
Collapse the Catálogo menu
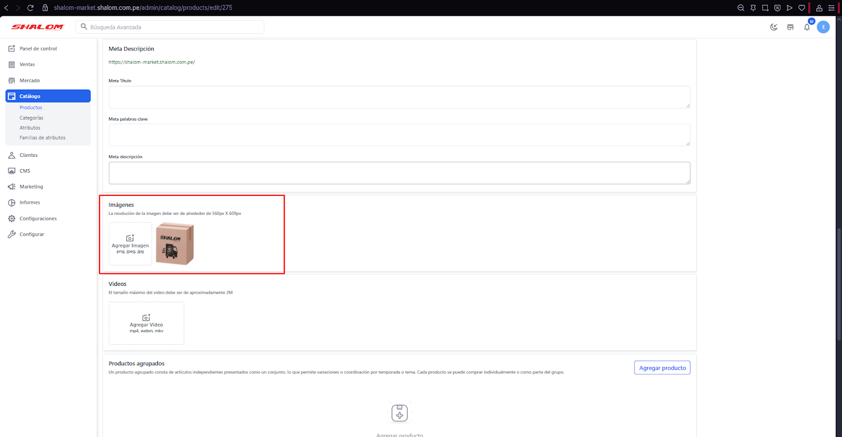tap(48, 96)
